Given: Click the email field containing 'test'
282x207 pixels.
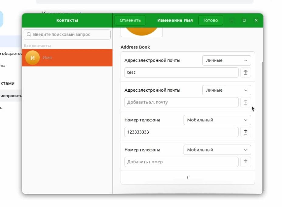Looking at the screenshot, I should [x=181, y=73].
